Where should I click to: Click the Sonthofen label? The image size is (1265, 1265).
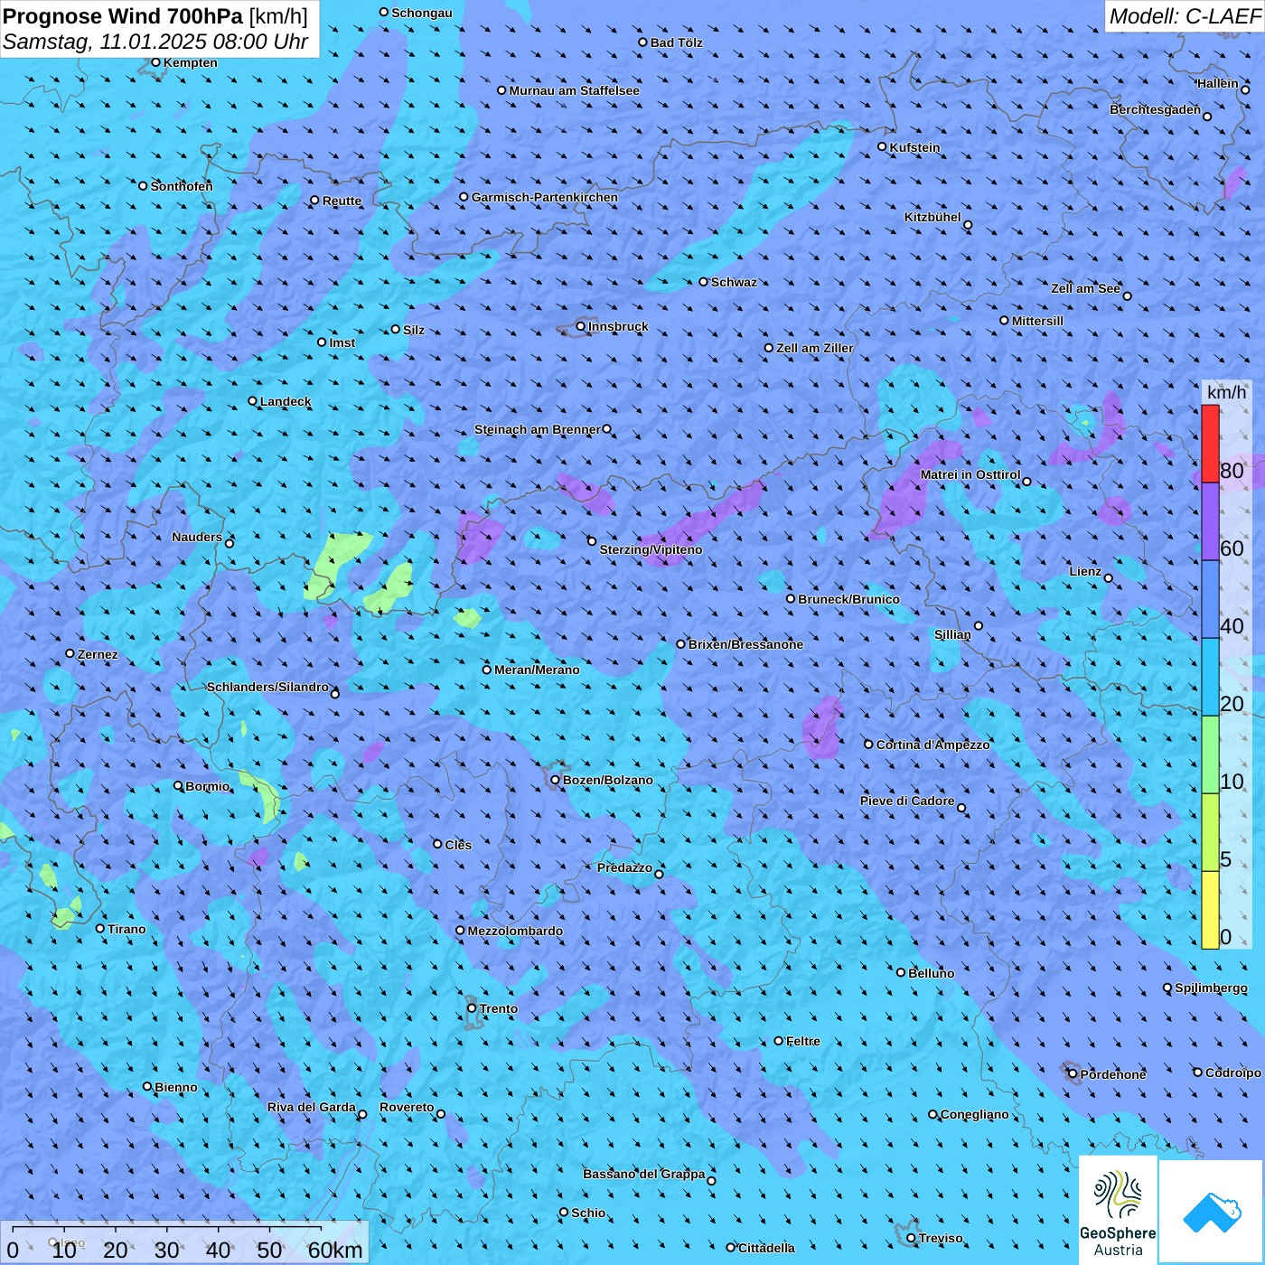(182, 186)
